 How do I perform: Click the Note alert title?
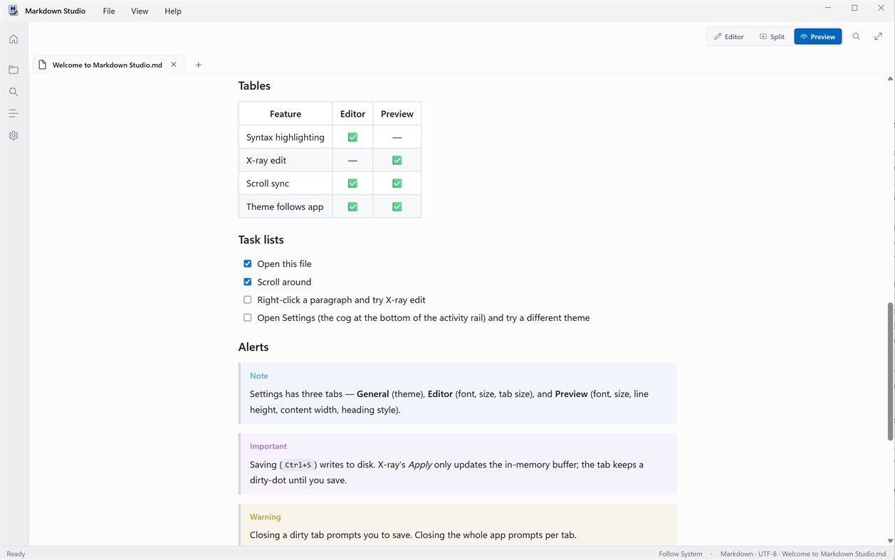pyautogui.click(x=259, y=376)
